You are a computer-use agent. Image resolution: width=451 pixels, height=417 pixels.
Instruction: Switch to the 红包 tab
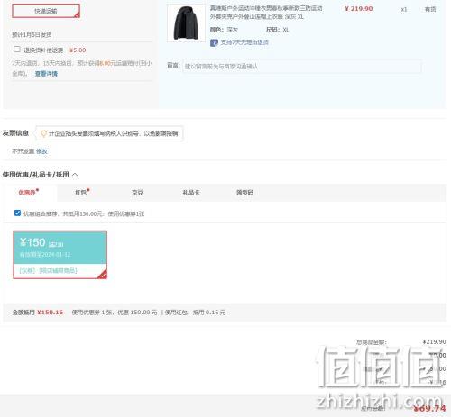(82, 192)
